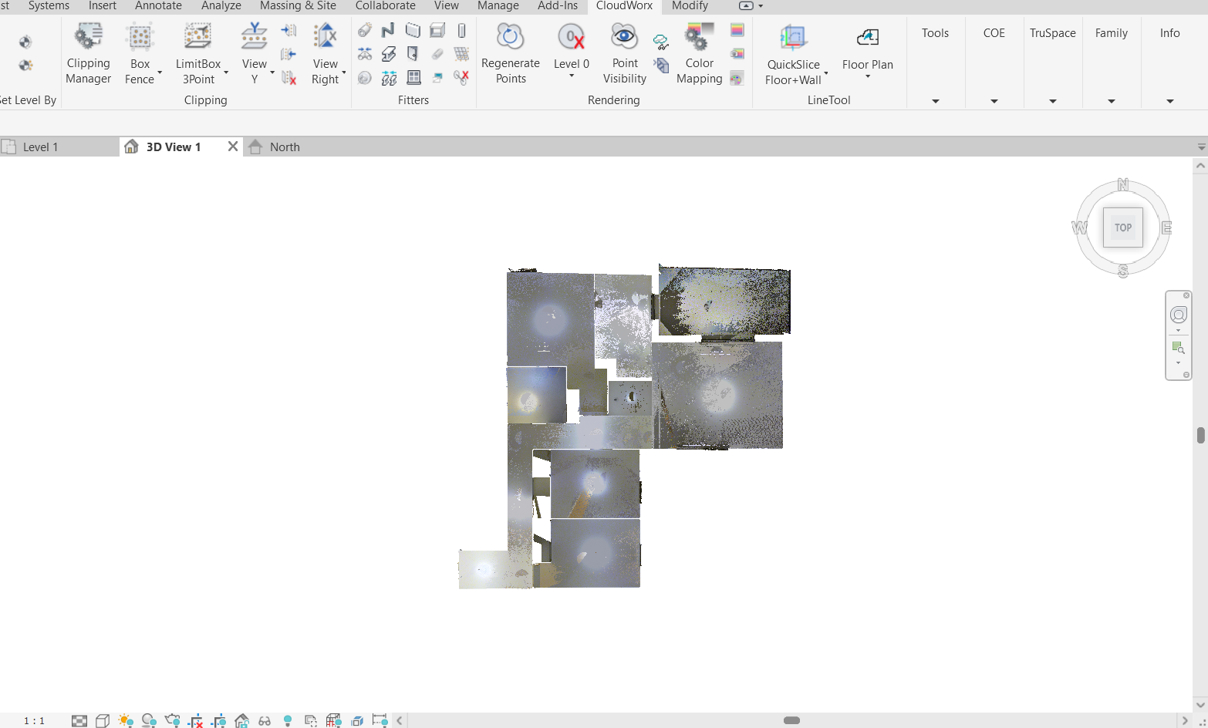
Task: Click the 1:1 scale control
Action: point(34,720)
